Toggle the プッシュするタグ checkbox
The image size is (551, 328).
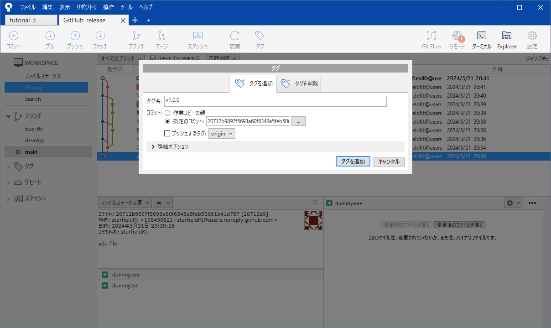point(167,134)
